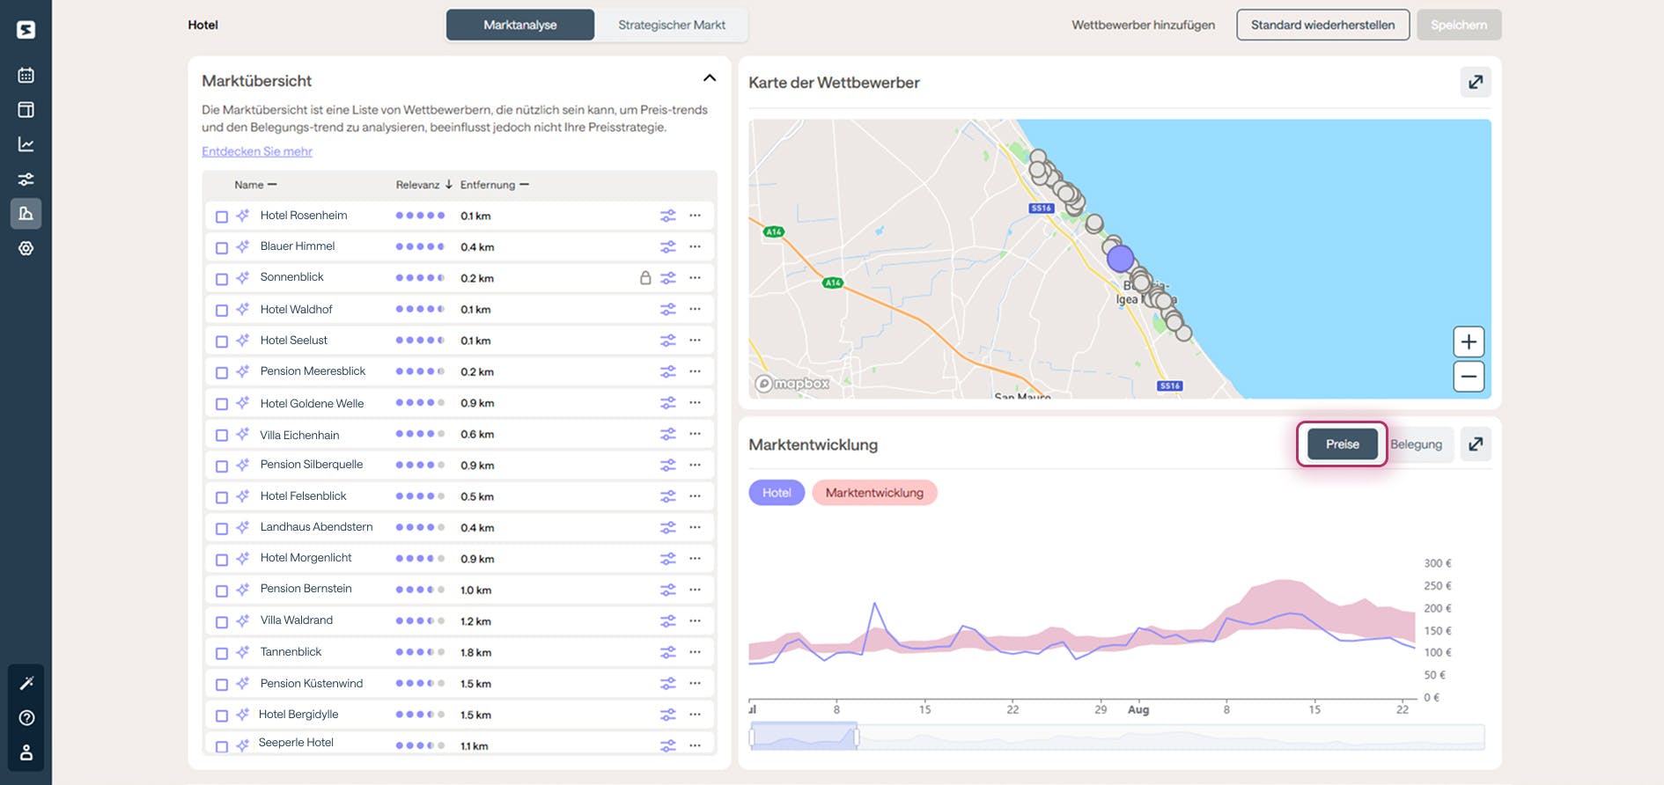Sort list by Relevanz column
Screen dimensions: 1664x785
click(x=423, y=185)
